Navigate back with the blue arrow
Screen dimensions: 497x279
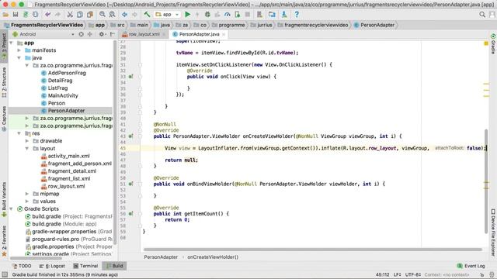[124, 15]
